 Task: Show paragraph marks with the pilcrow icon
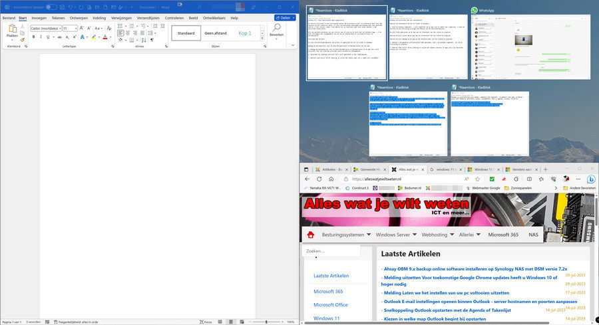coord(152,40)
